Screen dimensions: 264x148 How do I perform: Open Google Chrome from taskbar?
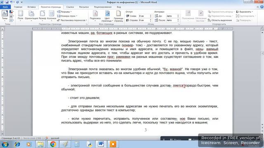click(x=53, y=144)
